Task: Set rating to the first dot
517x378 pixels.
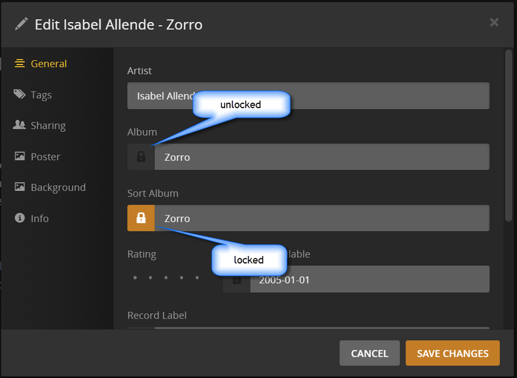Action: (x=135, y=277)
